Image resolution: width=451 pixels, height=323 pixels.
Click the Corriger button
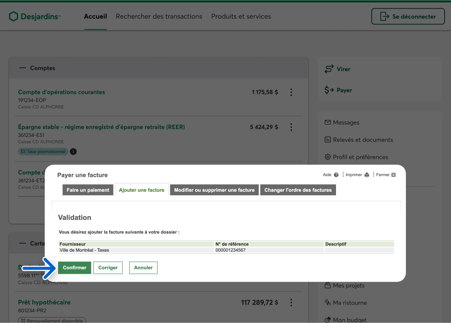108,268
